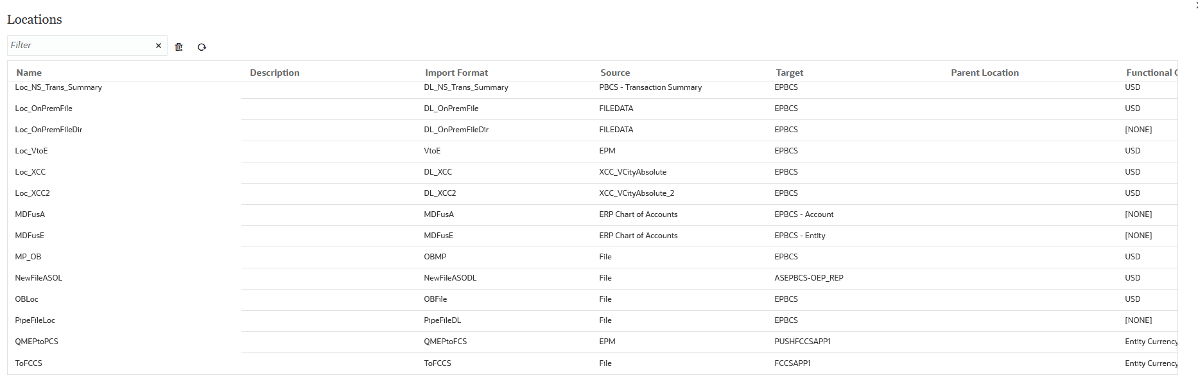The image size is (1198, 391).
Task: Select the Loc_VtoE location row
Action: pyautogui.click(x=31, y=151)
